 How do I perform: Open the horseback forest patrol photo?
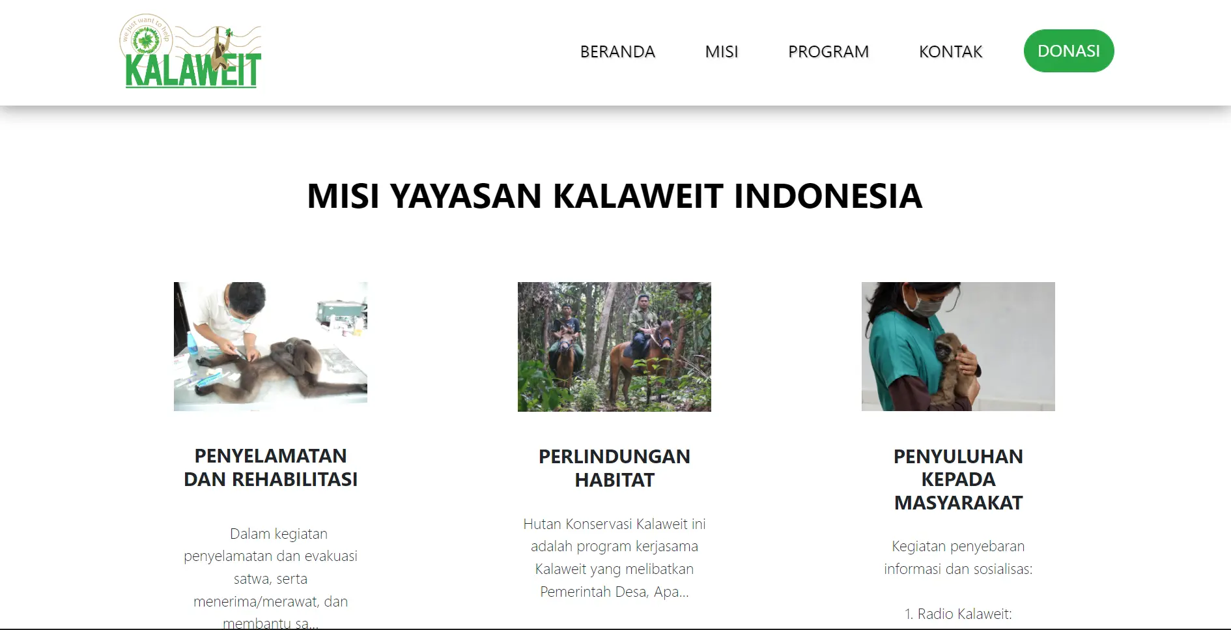pos(614,347)
